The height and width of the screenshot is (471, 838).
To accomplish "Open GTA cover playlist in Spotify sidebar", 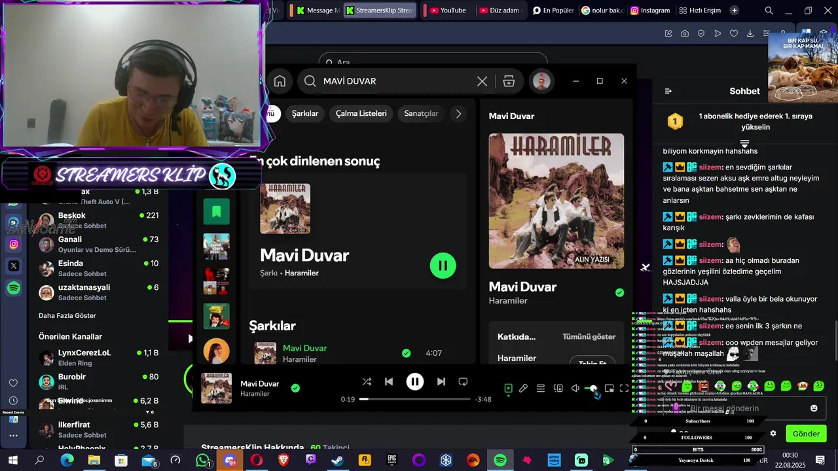I will click(x=216, y=247).
